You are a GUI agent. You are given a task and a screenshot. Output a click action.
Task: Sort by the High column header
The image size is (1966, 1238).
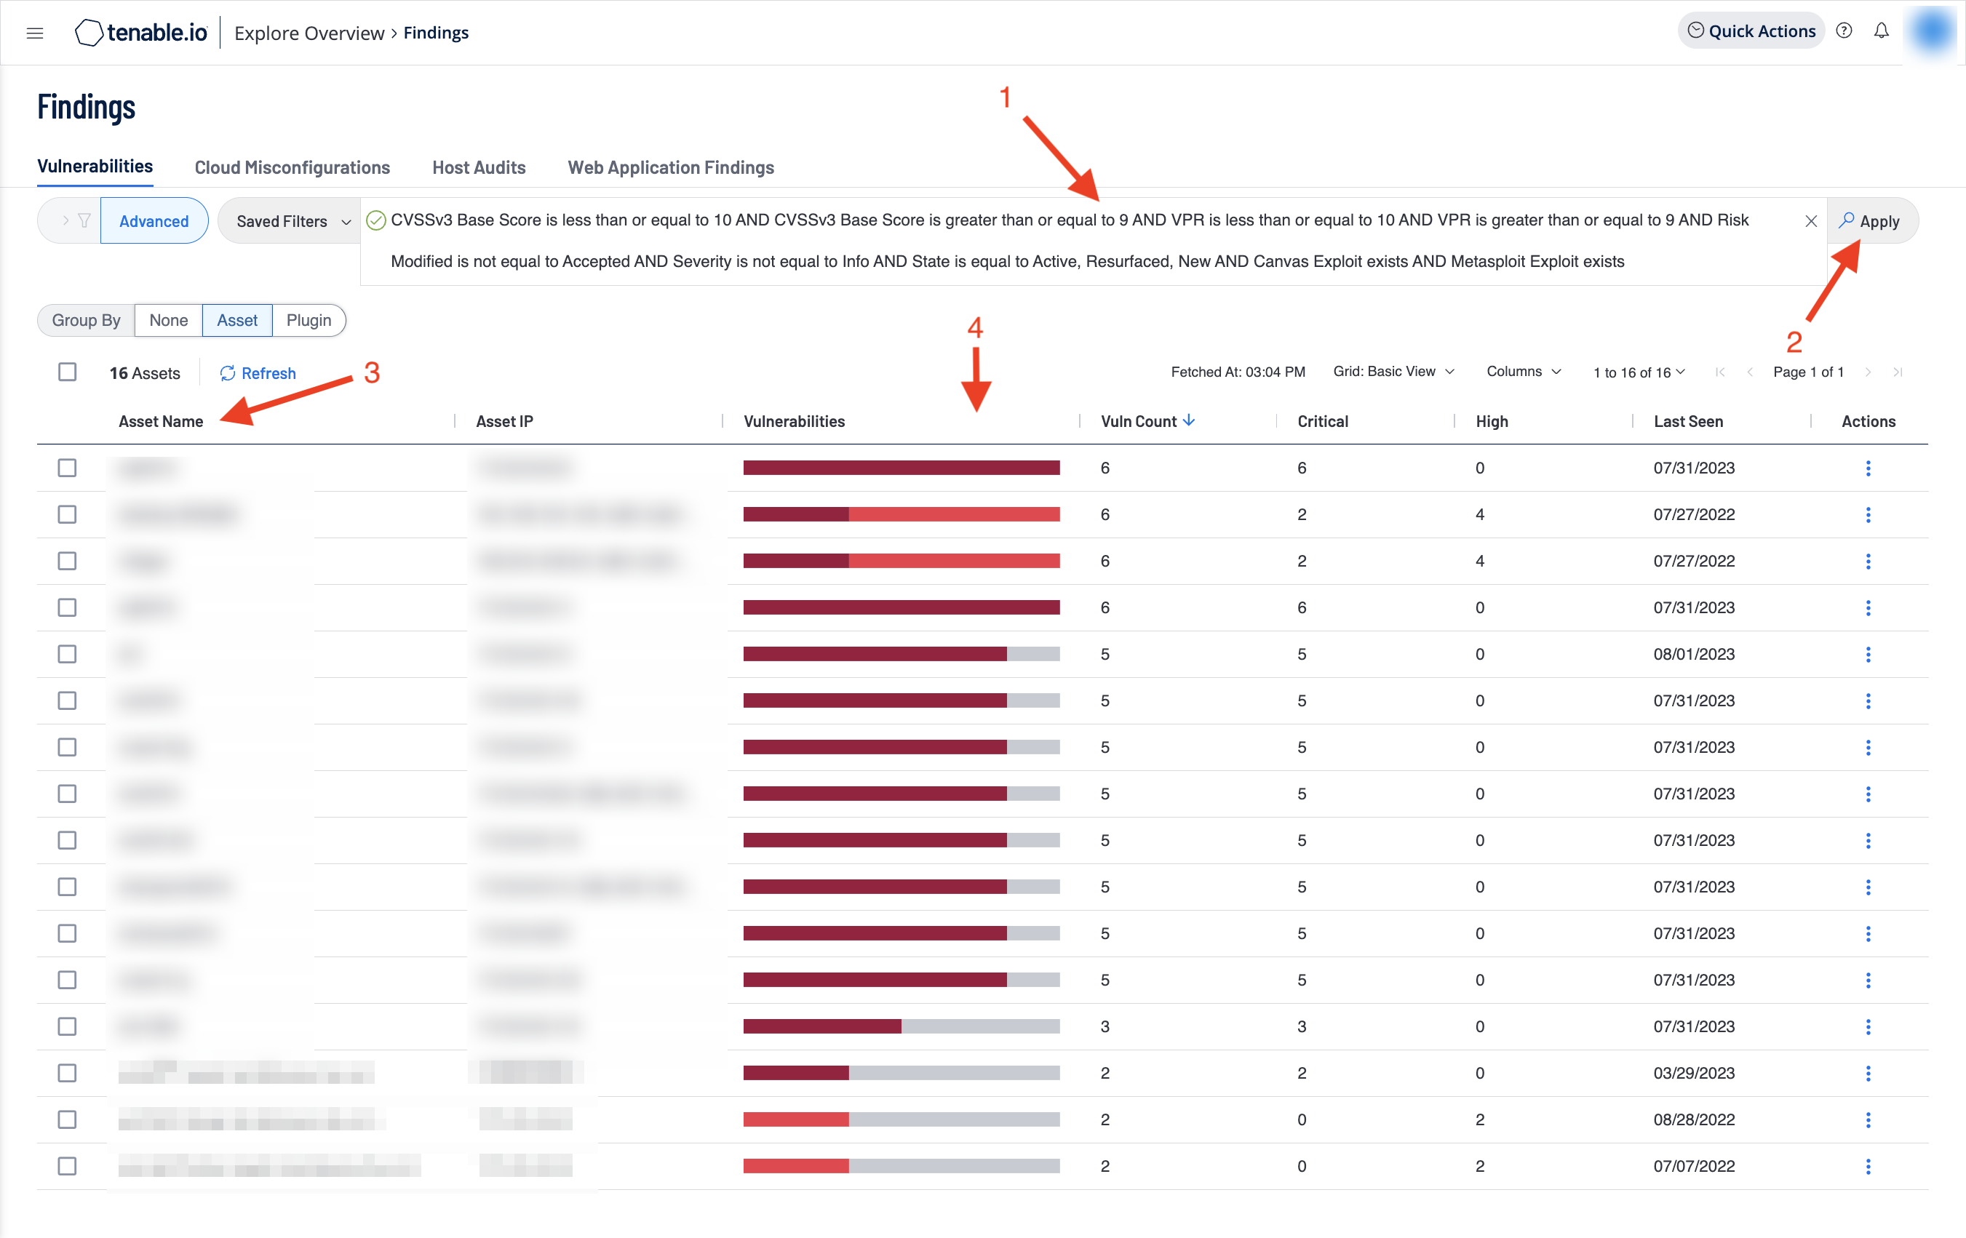1491,421
